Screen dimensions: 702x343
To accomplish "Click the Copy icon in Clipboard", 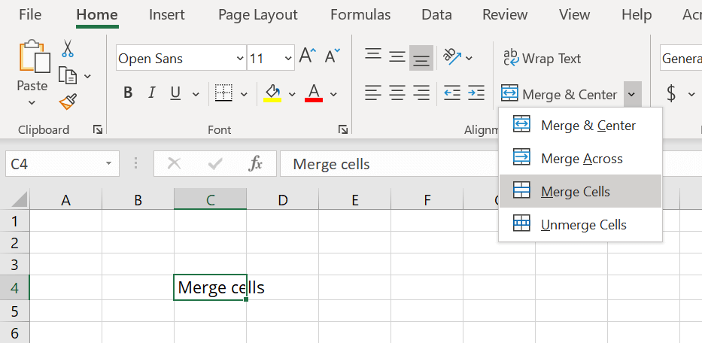I will pyautogui.click(x=68, y=75).
